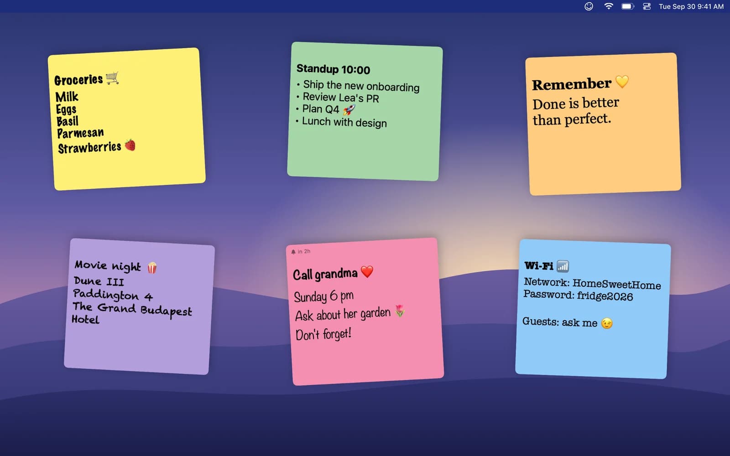Click the Don't forget! line

323,334
